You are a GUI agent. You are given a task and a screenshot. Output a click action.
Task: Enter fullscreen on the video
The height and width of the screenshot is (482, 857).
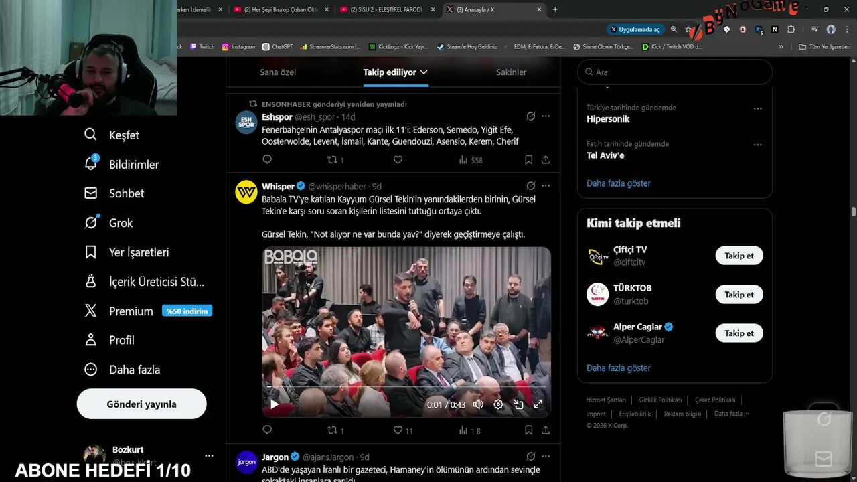pos(538,404)
